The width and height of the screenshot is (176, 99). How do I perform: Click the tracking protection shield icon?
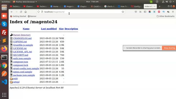coord(38,12)
